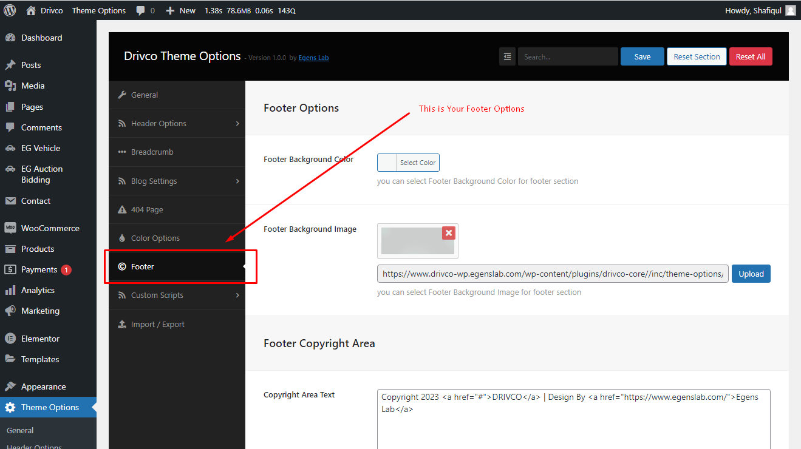Click the footer background image URL field
The width and height of the screenshot is (801, 449).
coord(553,274)
